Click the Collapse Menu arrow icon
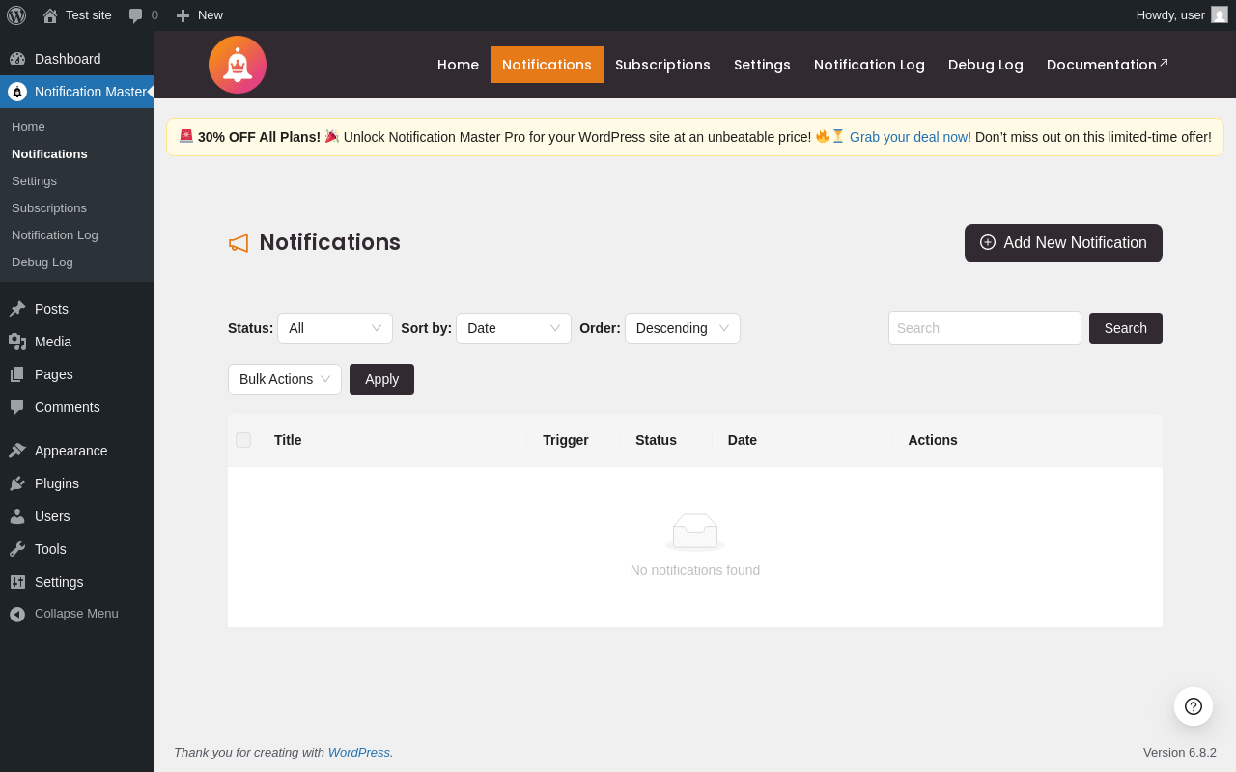Viewport: 1236px width, 772px height. pos(17,614)
